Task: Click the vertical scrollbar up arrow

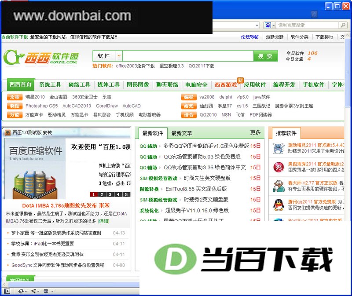Action: 348,36
